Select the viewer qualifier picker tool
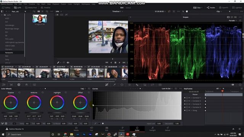244x137 pixels. coord(58,62)
